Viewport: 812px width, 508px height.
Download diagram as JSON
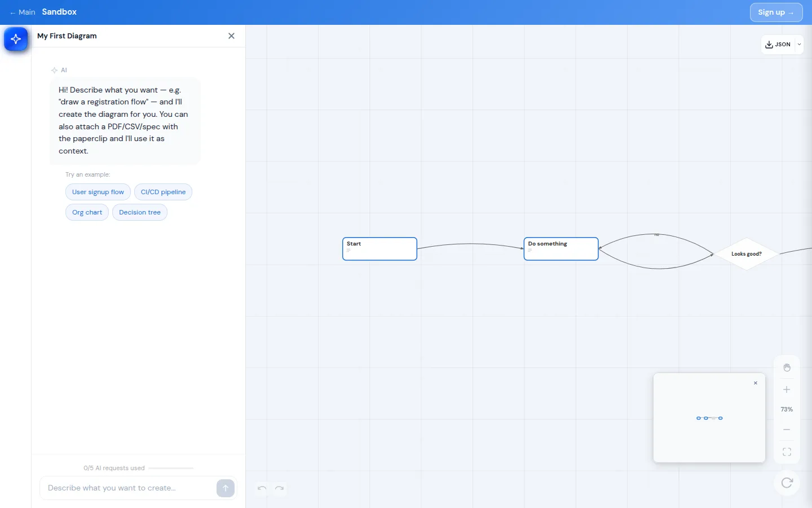778,44
